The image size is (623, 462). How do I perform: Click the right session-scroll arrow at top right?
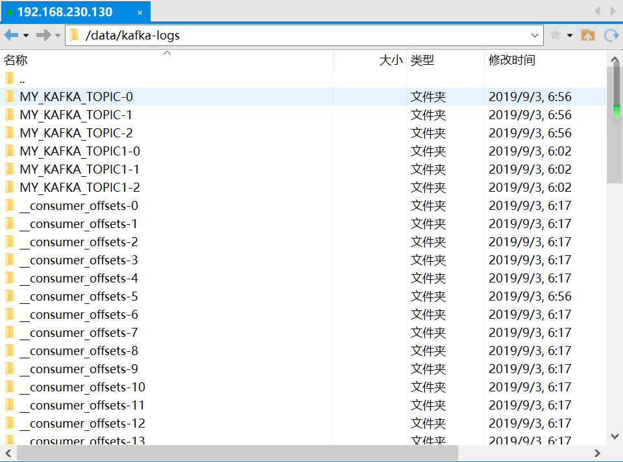point(613,10)
